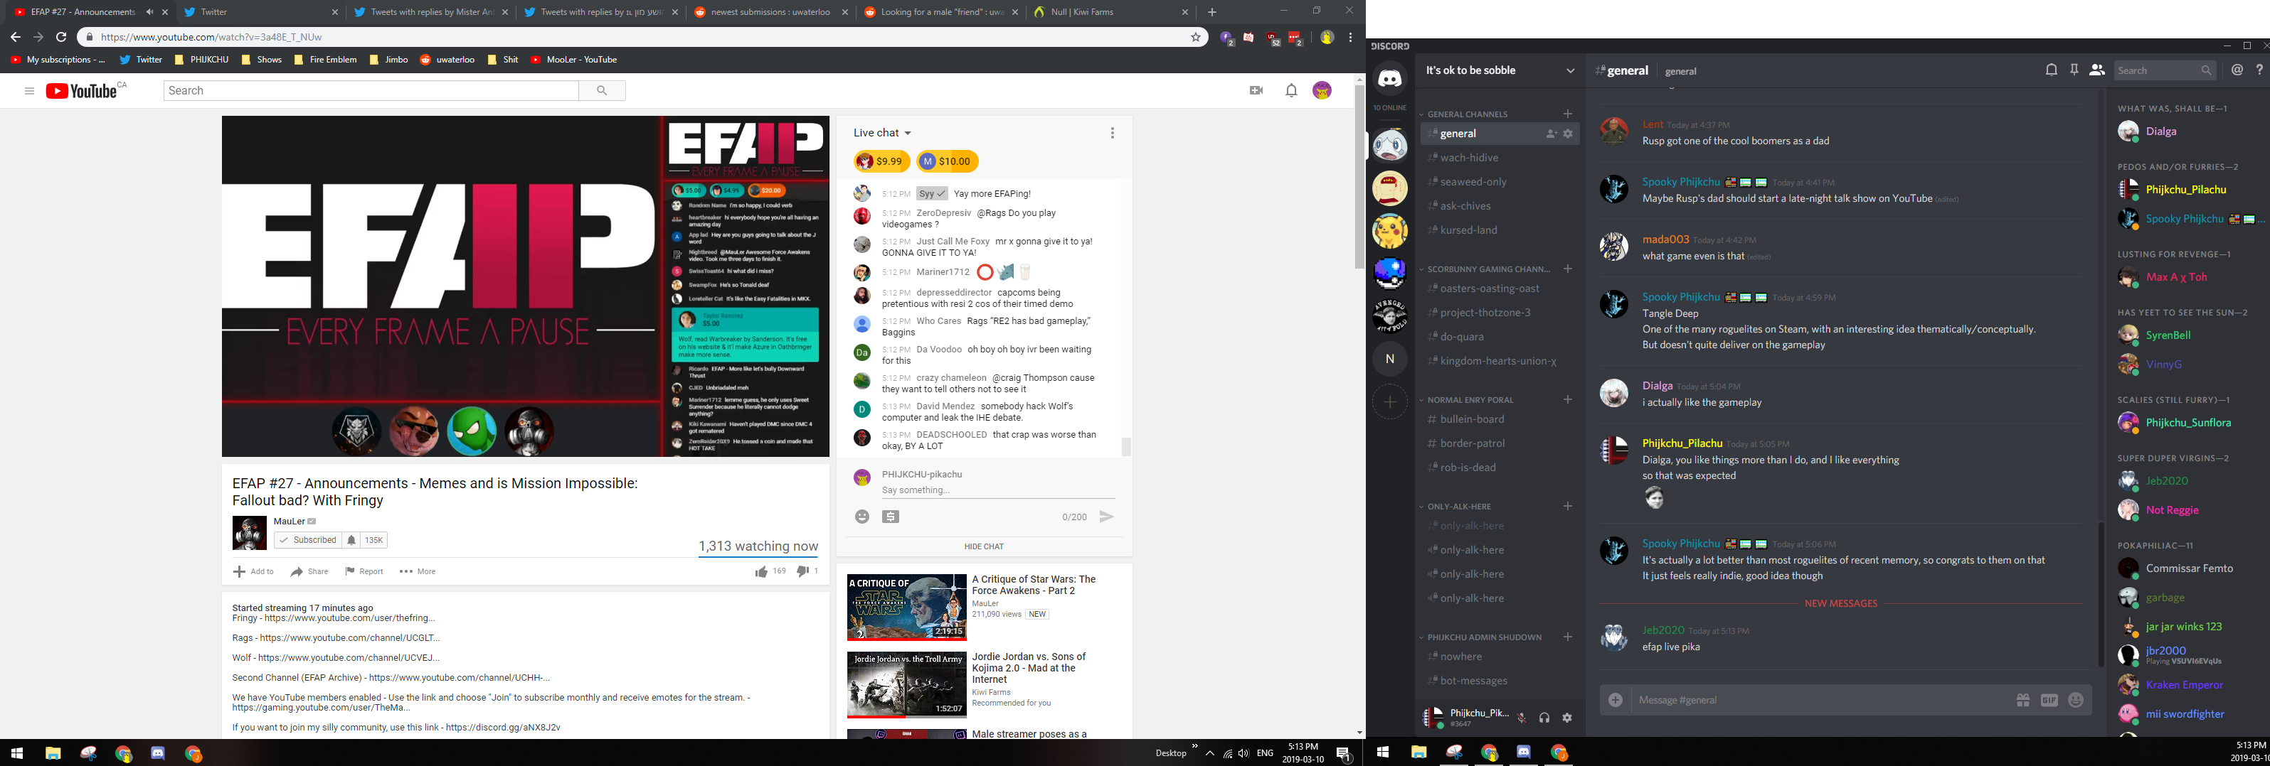Open edit channel gear for general channel
This screenshot has width=2270, height=766.
coord(1568,134)
